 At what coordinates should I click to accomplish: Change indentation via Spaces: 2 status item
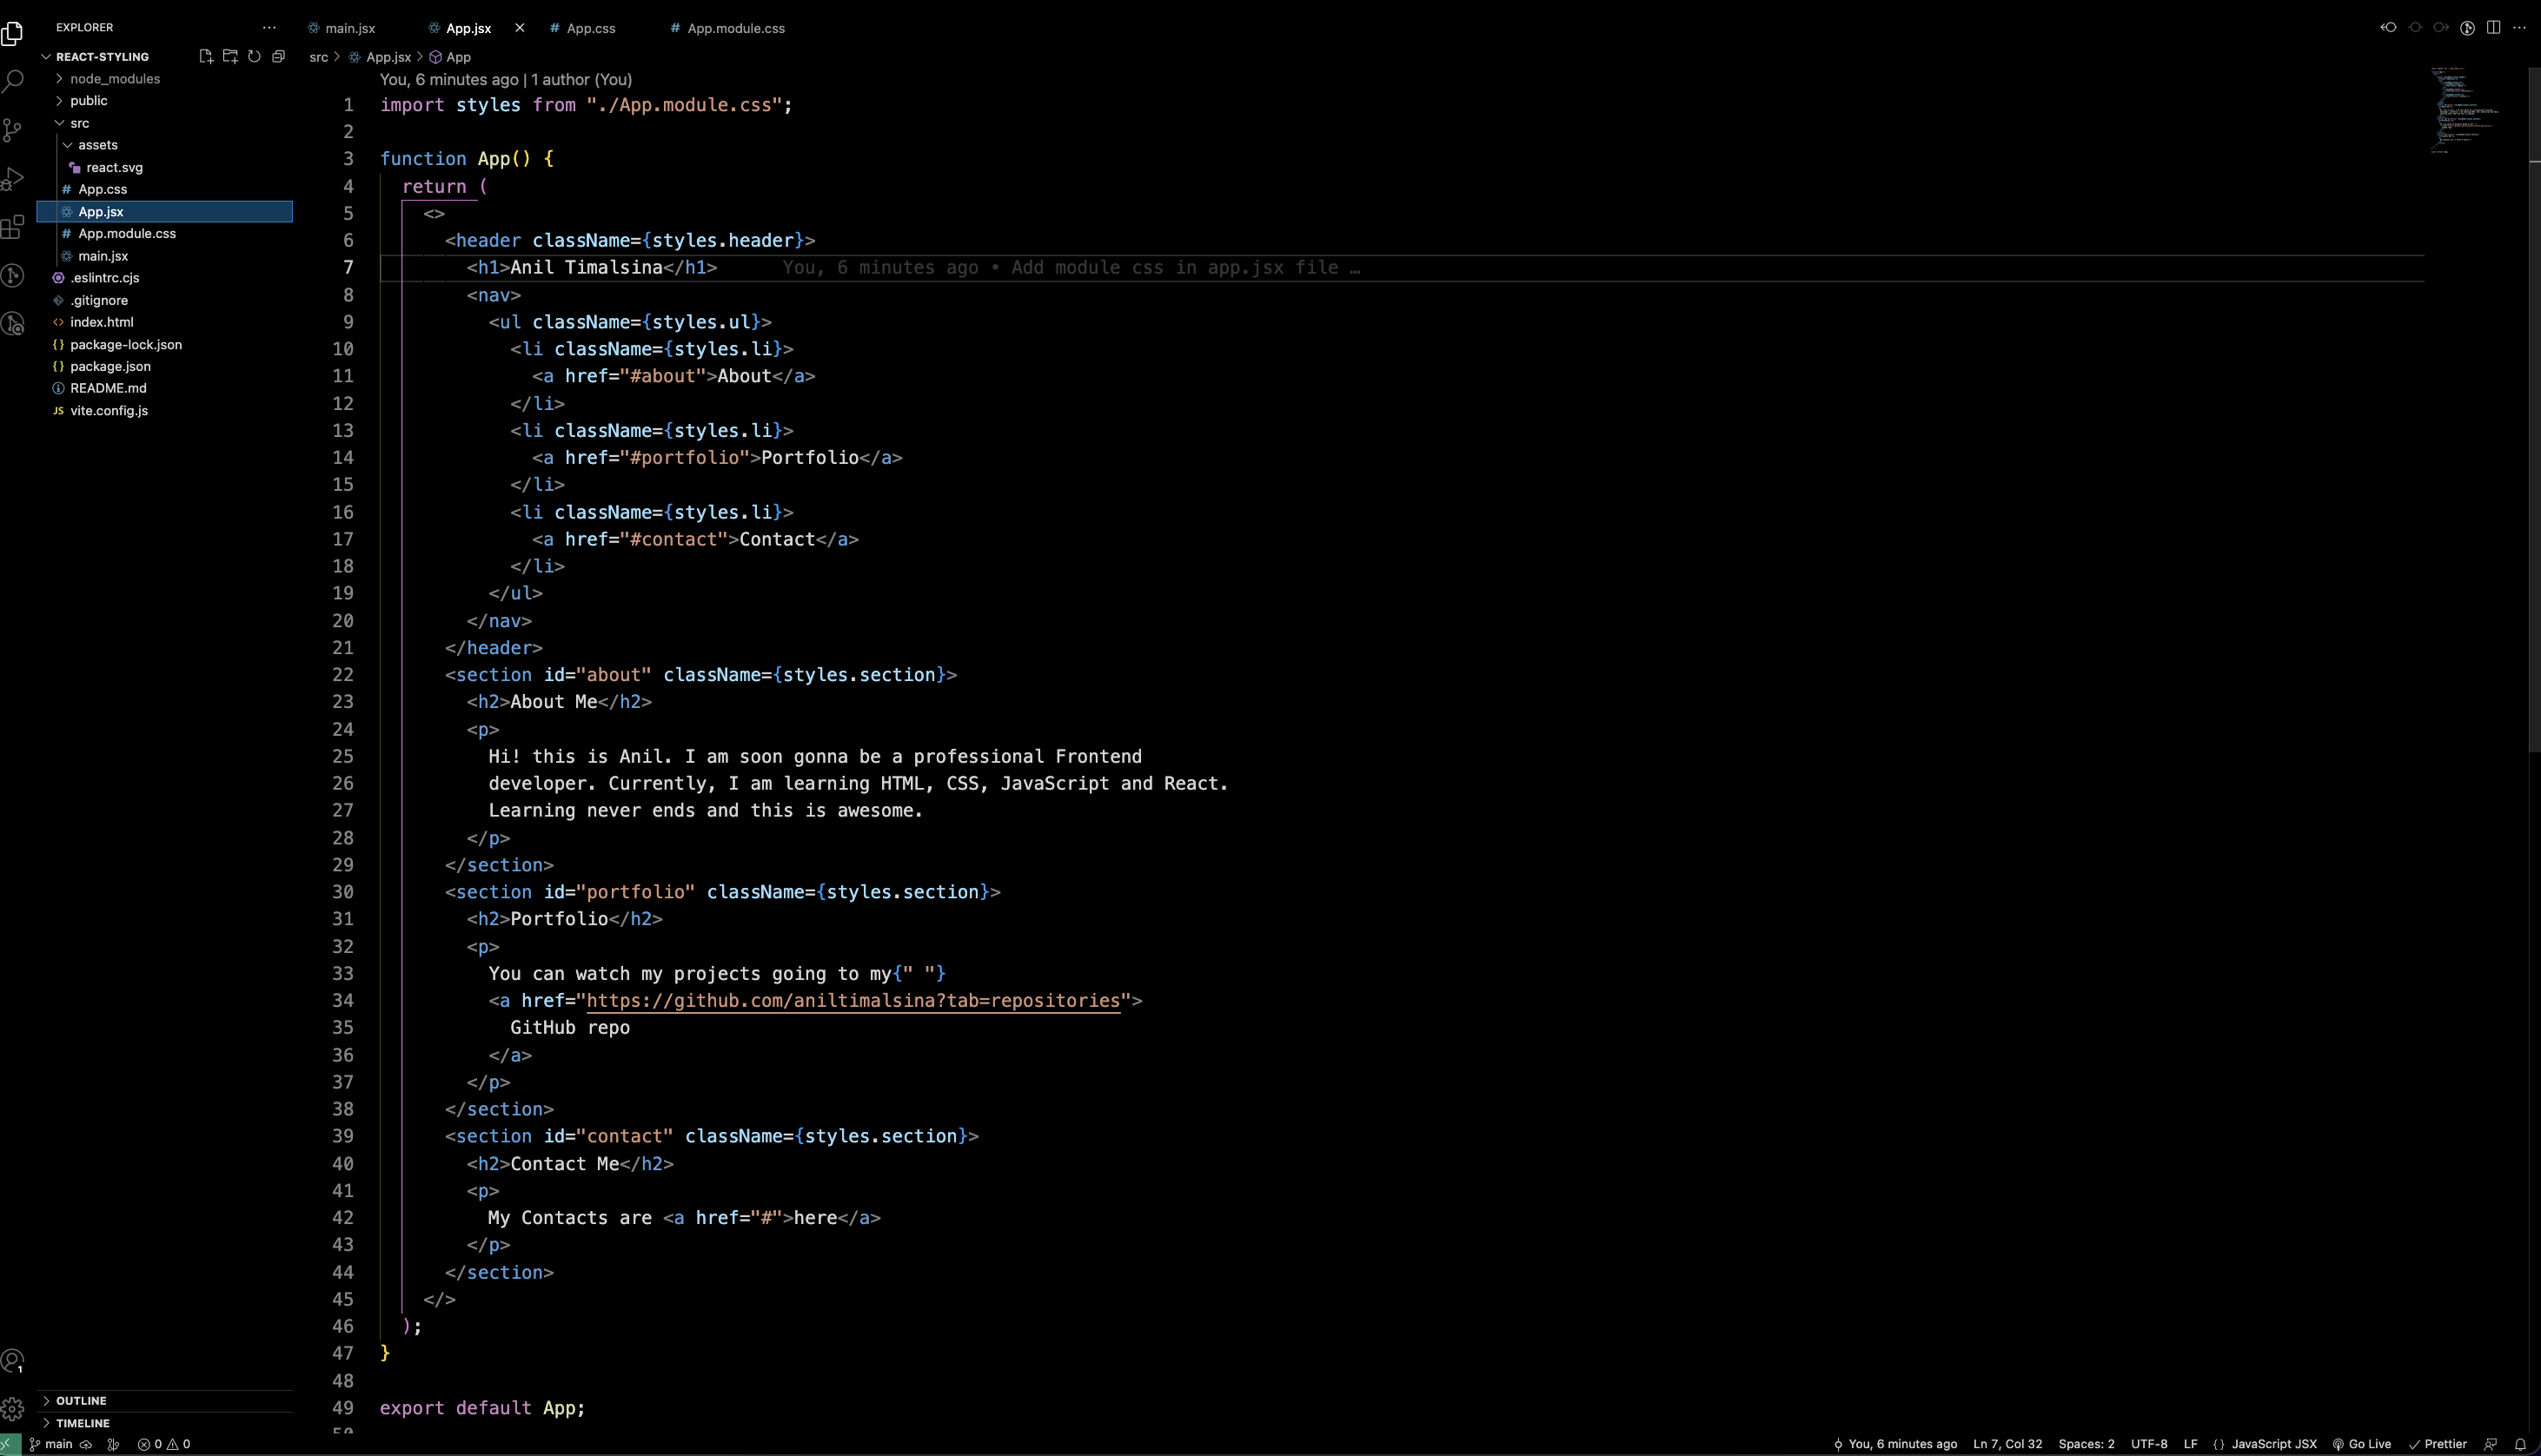pyautogui.click(x=2086, y=1444)
